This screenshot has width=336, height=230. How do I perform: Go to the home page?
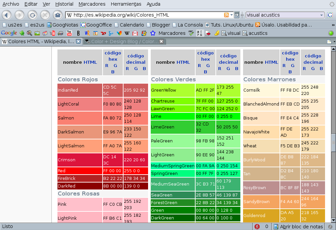point(58,15)
